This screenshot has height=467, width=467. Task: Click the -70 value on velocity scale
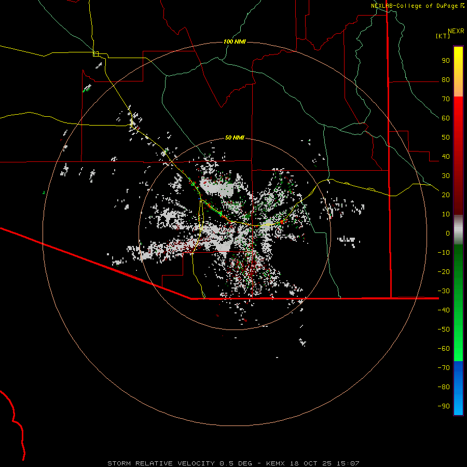point(444,367)
